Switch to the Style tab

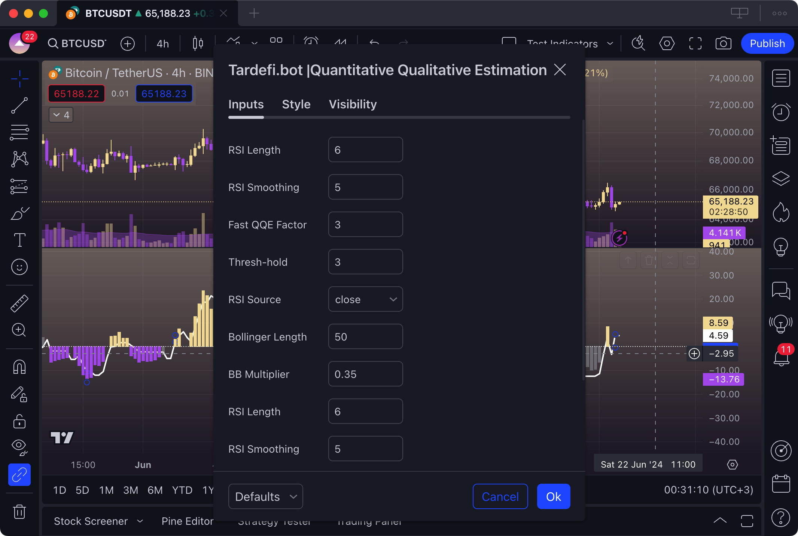coord(296,104)
